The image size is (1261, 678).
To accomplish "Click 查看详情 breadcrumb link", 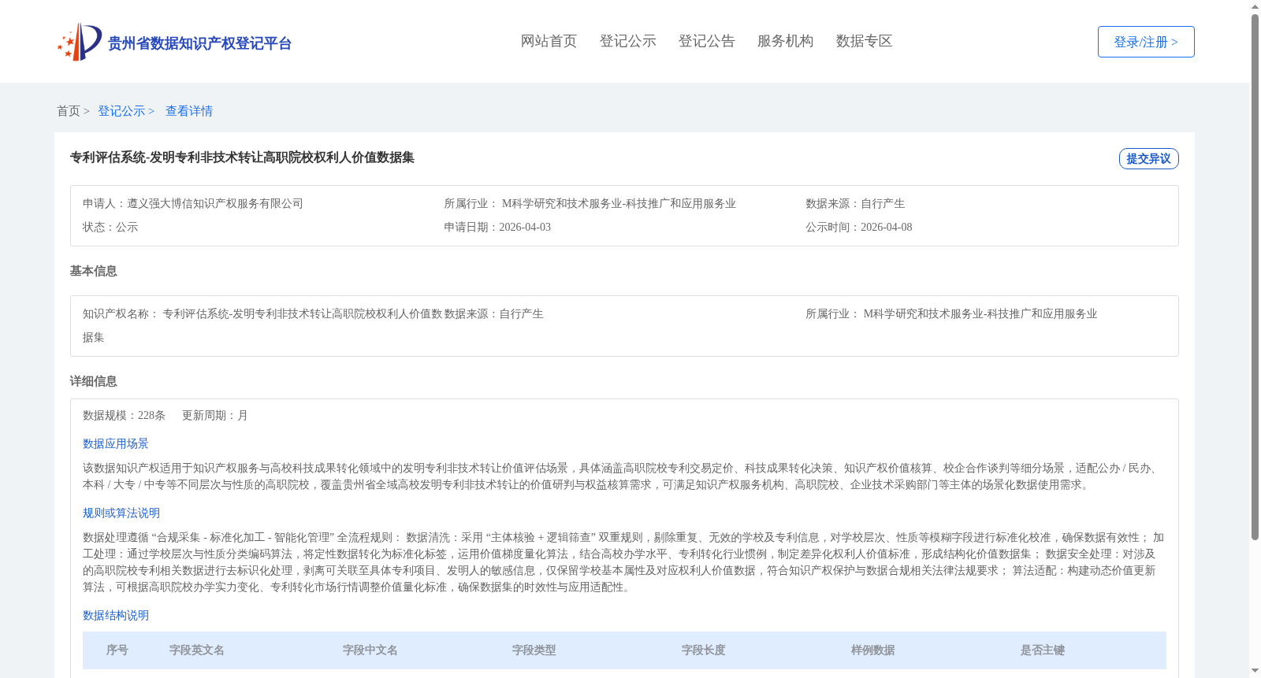I will pyautogui.click(x=189, y=111).
